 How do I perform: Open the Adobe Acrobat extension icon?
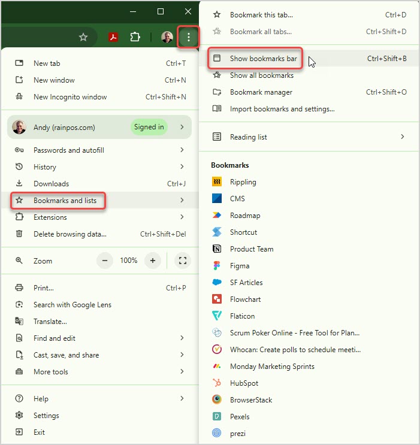(113, 37)
